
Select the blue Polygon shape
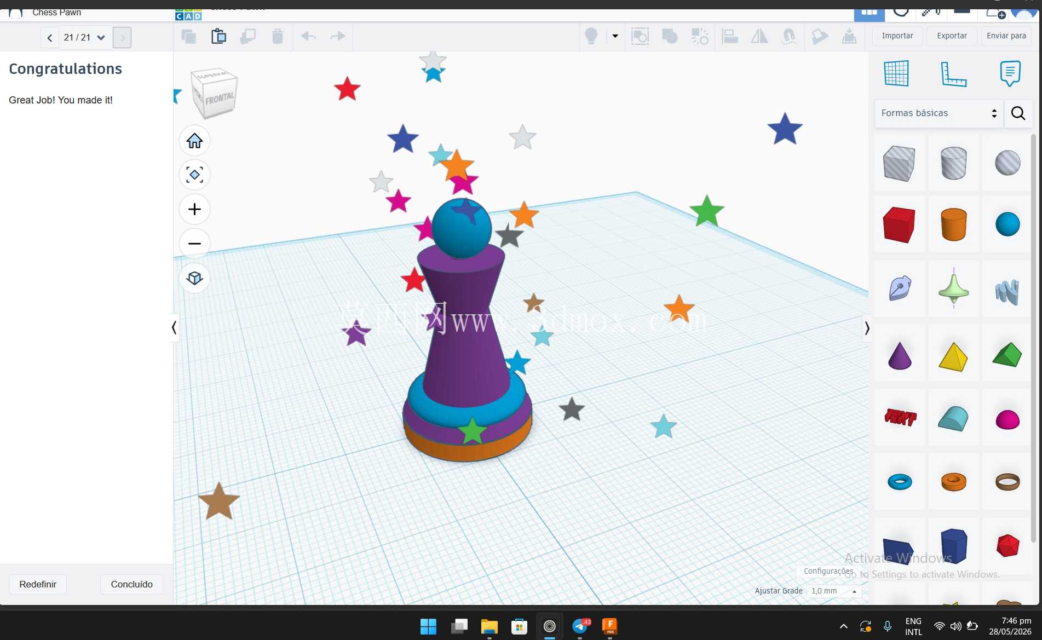coord(954,546)
